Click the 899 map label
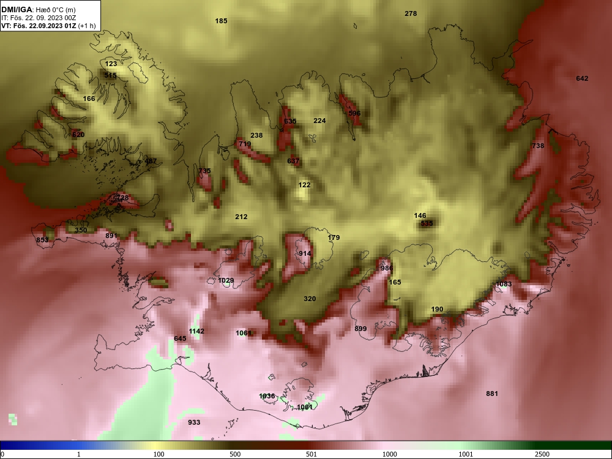612x459 pixels. (360, 329)
